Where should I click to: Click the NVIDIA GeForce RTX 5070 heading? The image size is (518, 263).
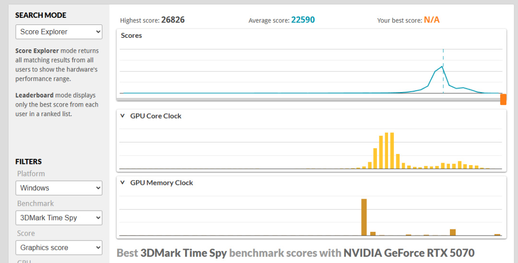[x=409, y=253]
